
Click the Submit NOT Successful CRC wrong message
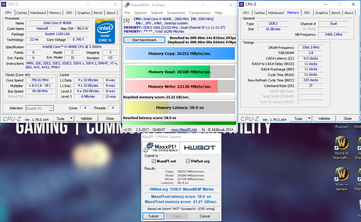point(181,209)
